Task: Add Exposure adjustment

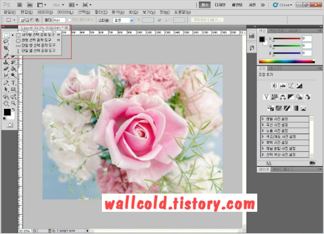Action: point(299,86)
